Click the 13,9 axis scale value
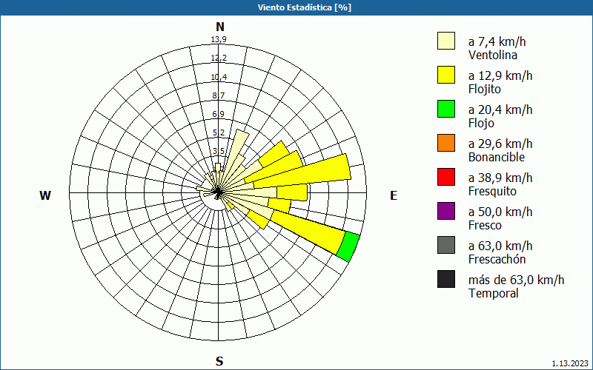Viewport: 593px width, 370px height. coord(219,39)
